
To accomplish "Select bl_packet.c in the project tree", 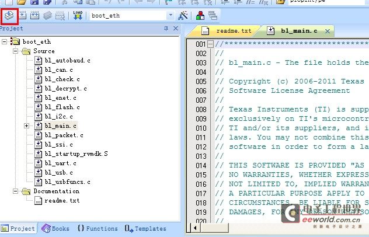I will 64,135.
